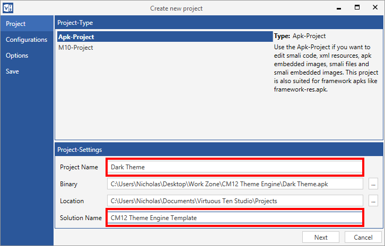Click the Next button
Viewport: 385px width, 246px height.
pos(321,237)
